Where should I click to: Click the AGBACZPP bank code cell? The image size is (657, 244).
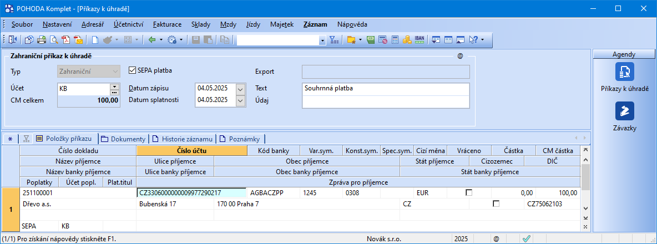pos(274,193)
